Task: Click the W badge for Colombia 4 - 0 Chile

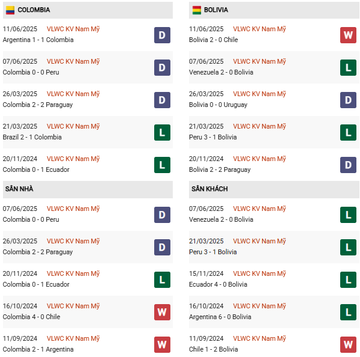Action: point(162,312)
